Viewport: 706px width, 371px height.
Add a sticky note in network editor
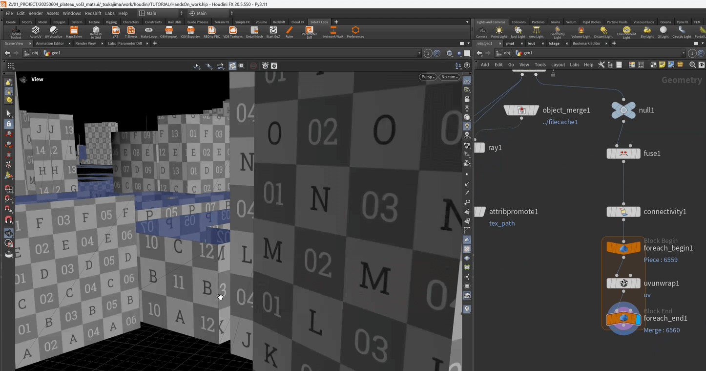(662, 65)
